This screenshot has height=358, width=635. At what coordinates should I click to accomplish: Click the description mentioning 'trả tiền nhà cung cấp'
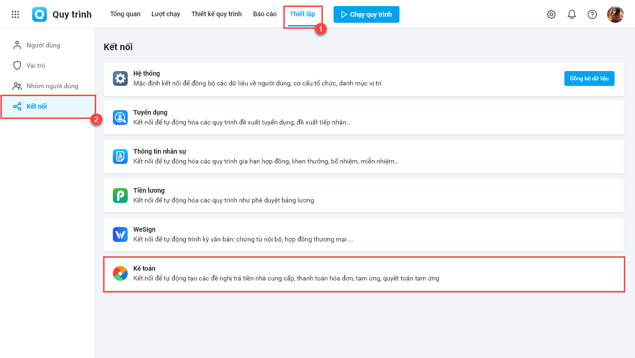[x=286, y=279]
